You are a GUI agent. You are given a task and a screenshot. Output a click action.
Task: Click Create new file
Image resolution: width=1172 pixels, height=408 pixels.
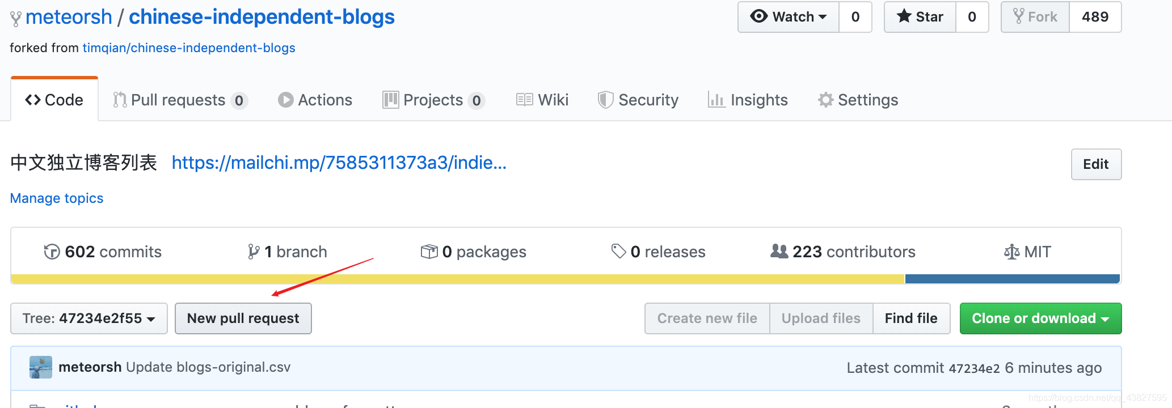click(707, 318)
